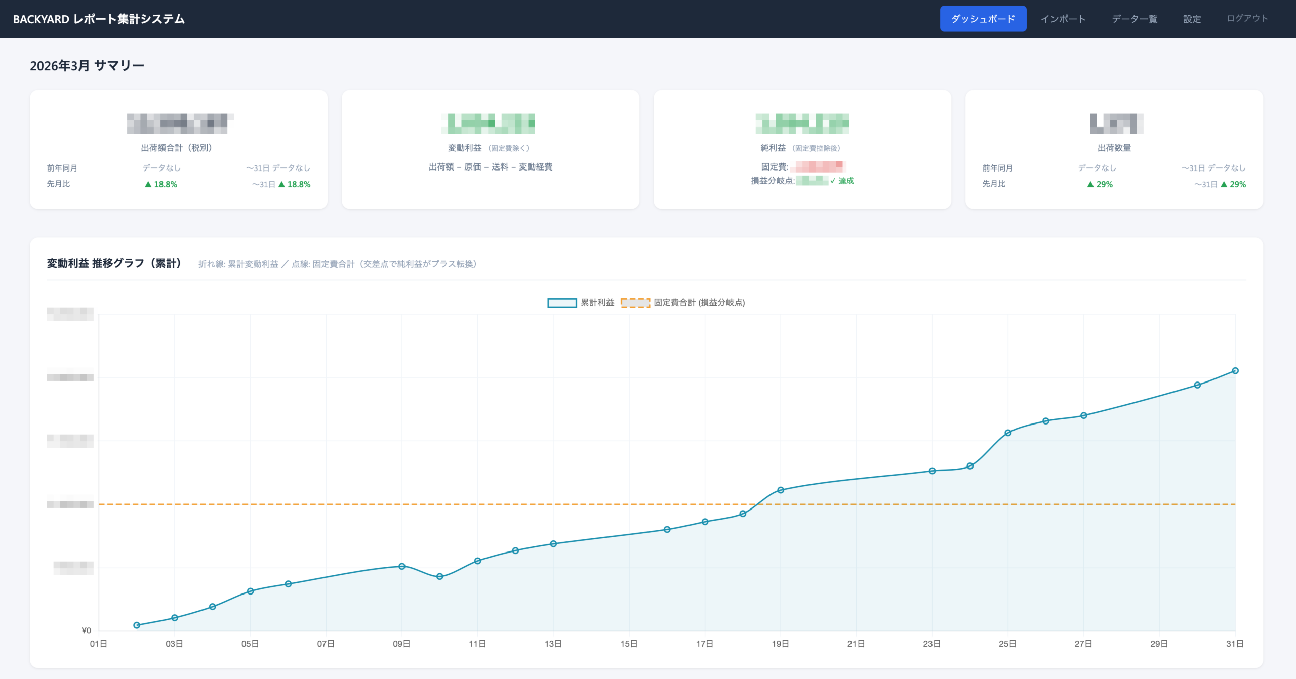Click the 純利益 summary card
The width and height of the screenshot is (1296, 679).
pos(802,149)
